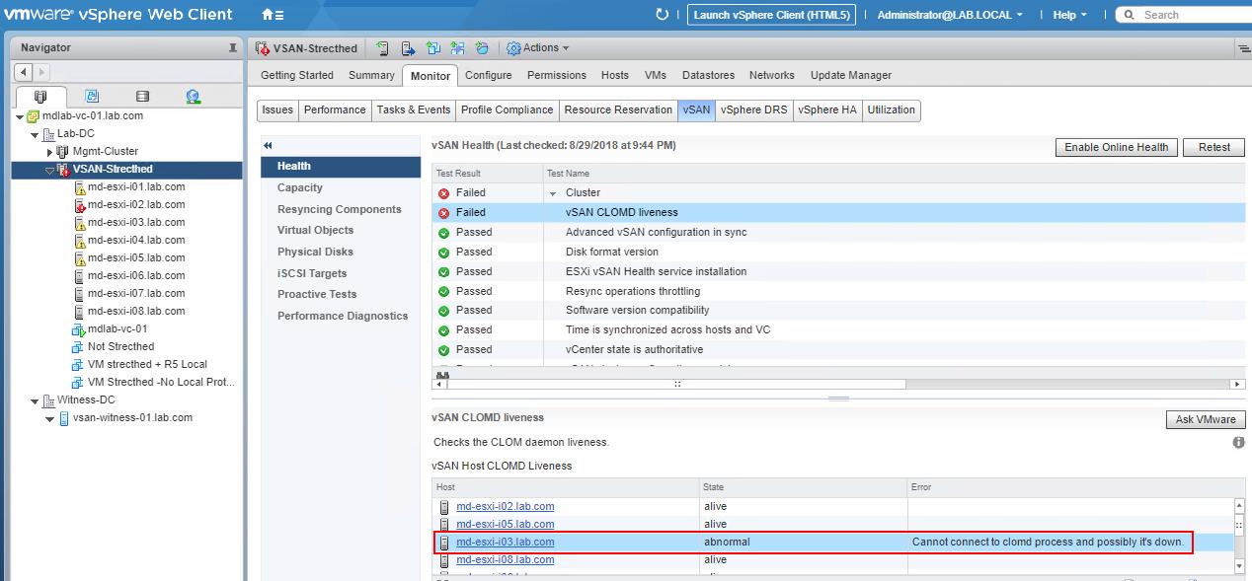Switch to the Getting Started tab
This screenshot has width=1252, height=581.
[x=297, y=75]
